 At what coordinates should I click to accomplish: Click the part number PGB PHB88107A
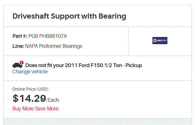[48, 36]
